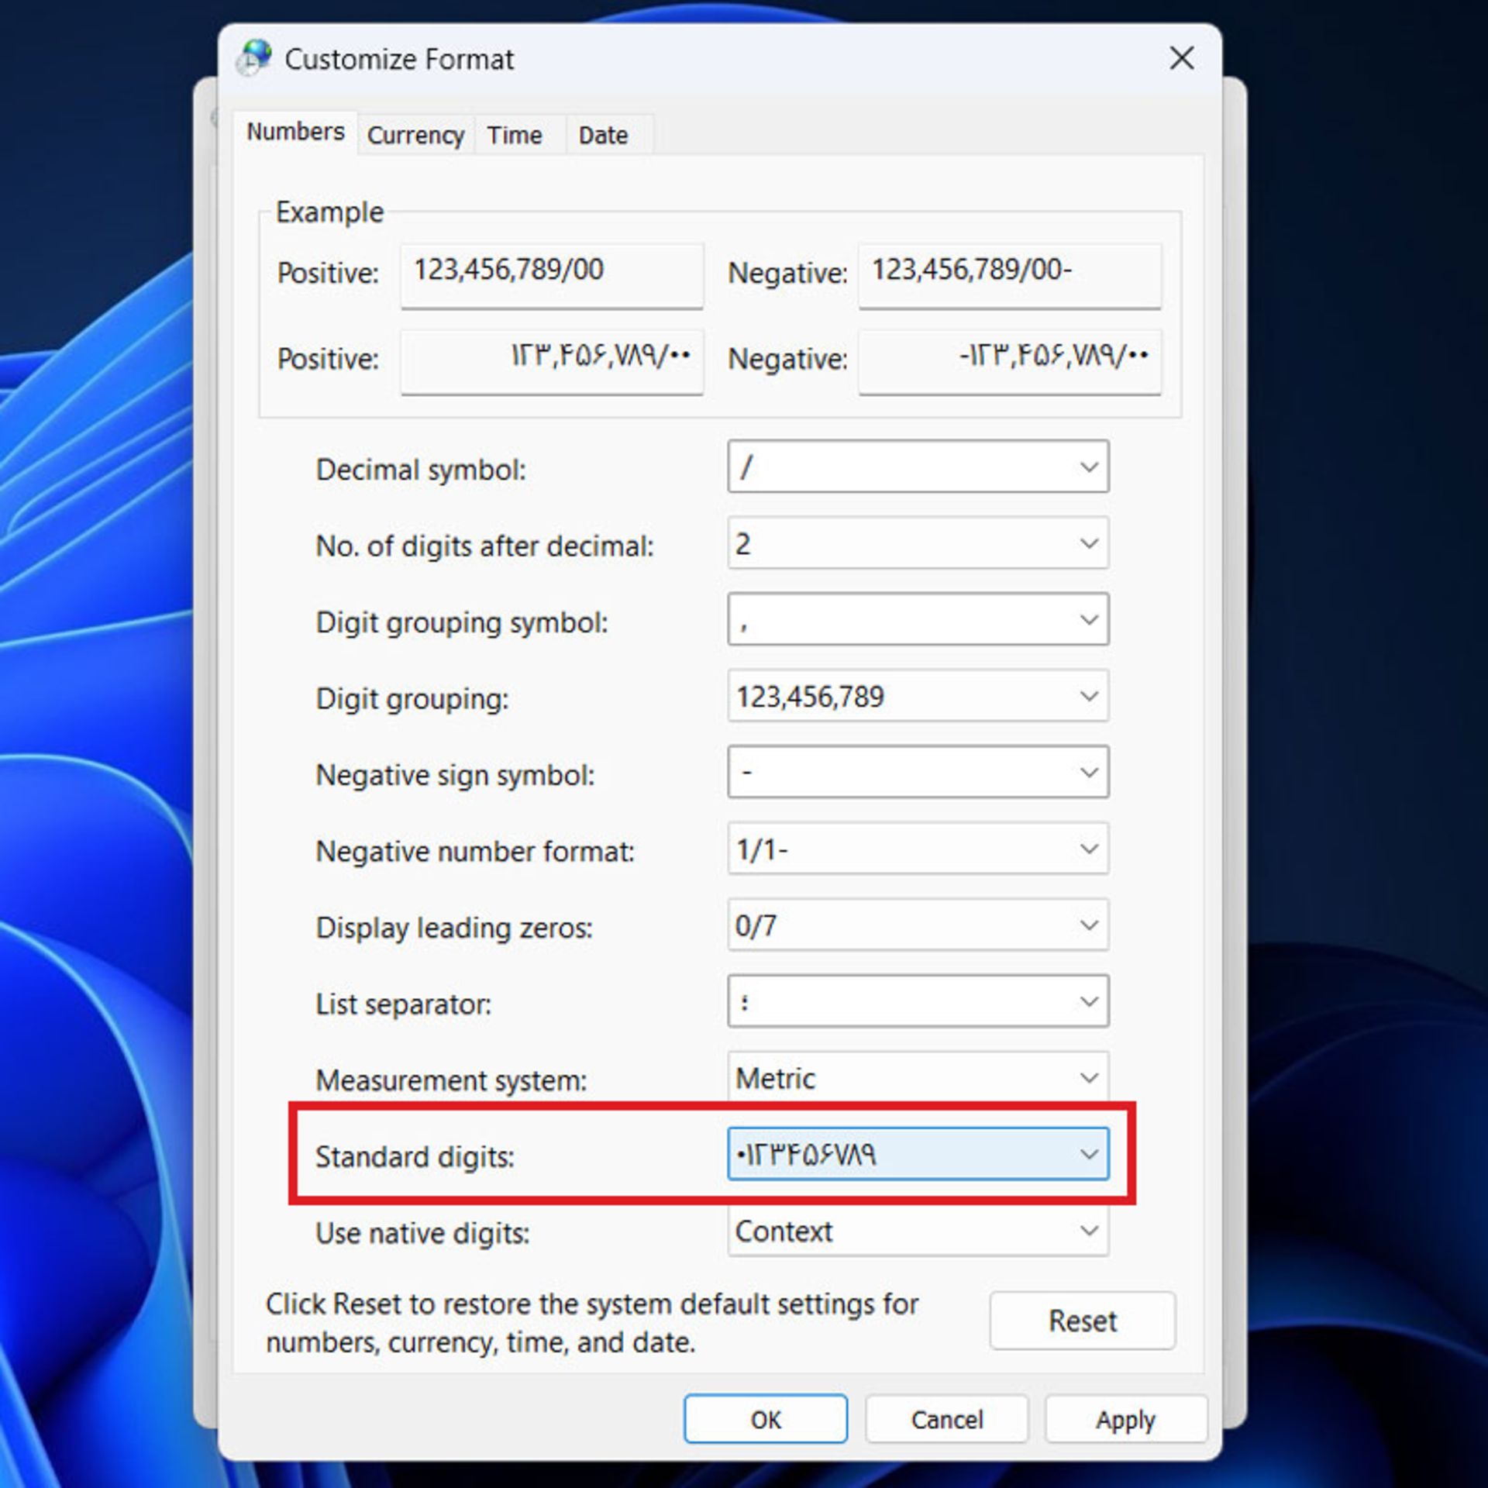Switch to the Currency tab

point(415,135)
